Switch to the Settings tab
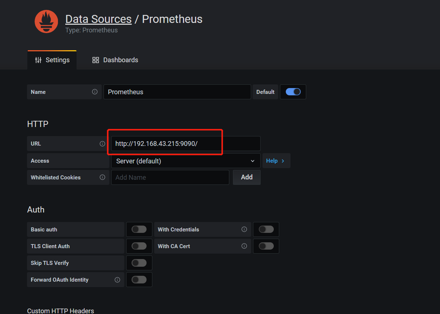This screenshot has height=314, width=440. (x=52, y=60)
